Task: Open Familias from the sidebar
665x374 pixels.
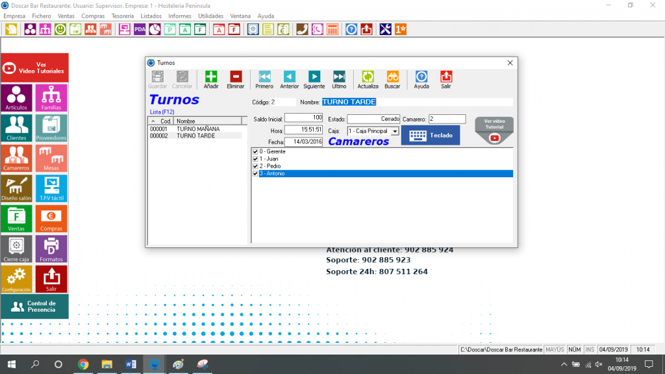Action: tap(51, 98)
